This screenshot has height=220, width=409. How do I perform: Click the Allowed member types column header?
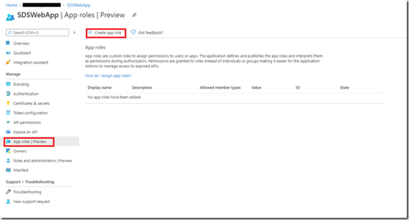[220, 87]
